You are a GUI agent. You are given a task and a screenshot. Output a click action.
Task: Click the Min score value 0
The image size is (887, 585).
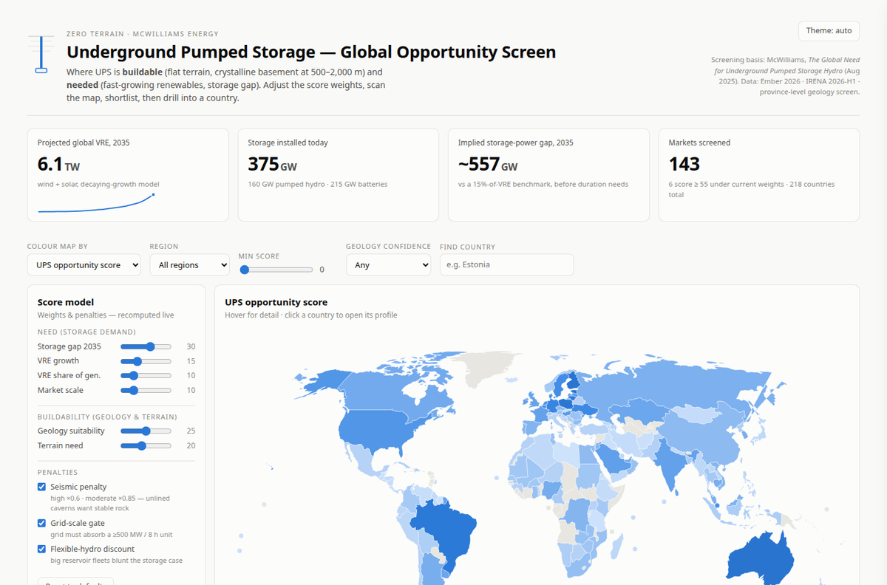322,270
